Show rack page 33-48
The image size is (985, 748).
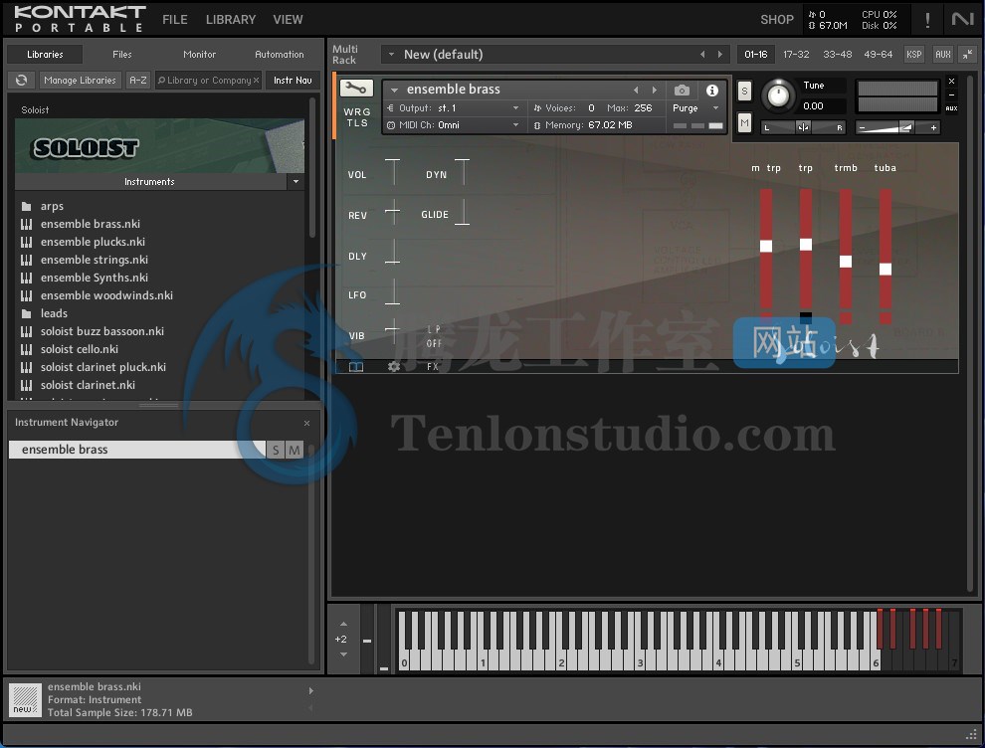click(838, 55)
